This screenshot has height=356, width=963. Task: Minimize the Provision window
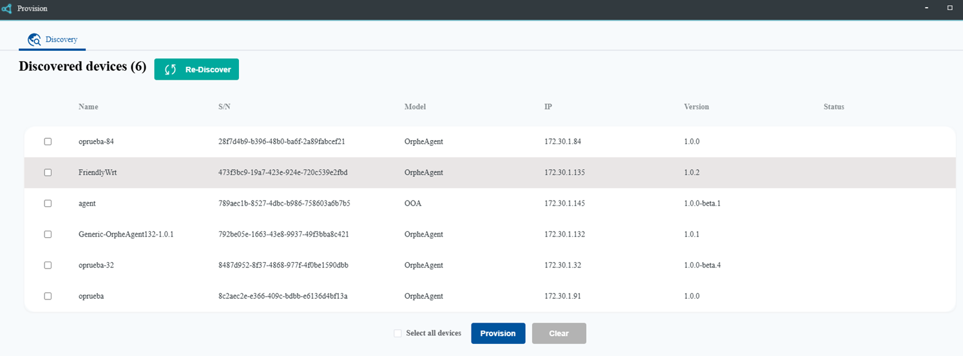pyautogui.click(x=927, y=8)
